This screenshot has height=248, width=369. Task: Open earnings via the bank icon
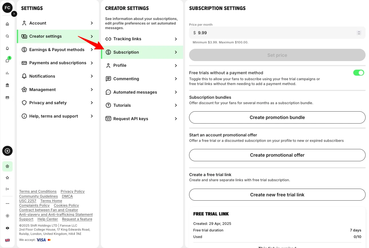coord(7,85)
